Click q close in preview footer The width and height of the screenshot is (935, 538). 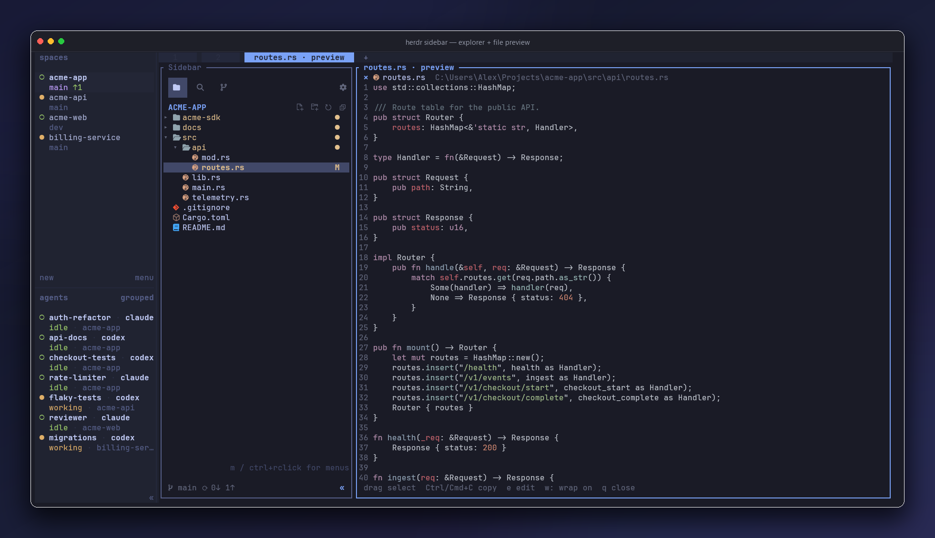(618, 488)
